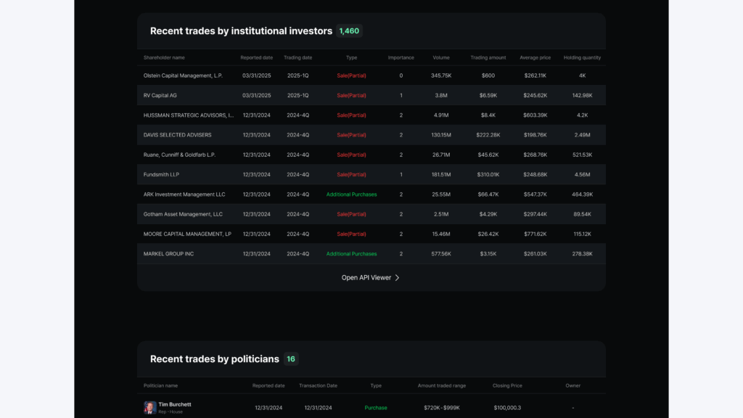Click the Recent trades by politicians heading
The image size is (743, 418).
pos(215,359)
